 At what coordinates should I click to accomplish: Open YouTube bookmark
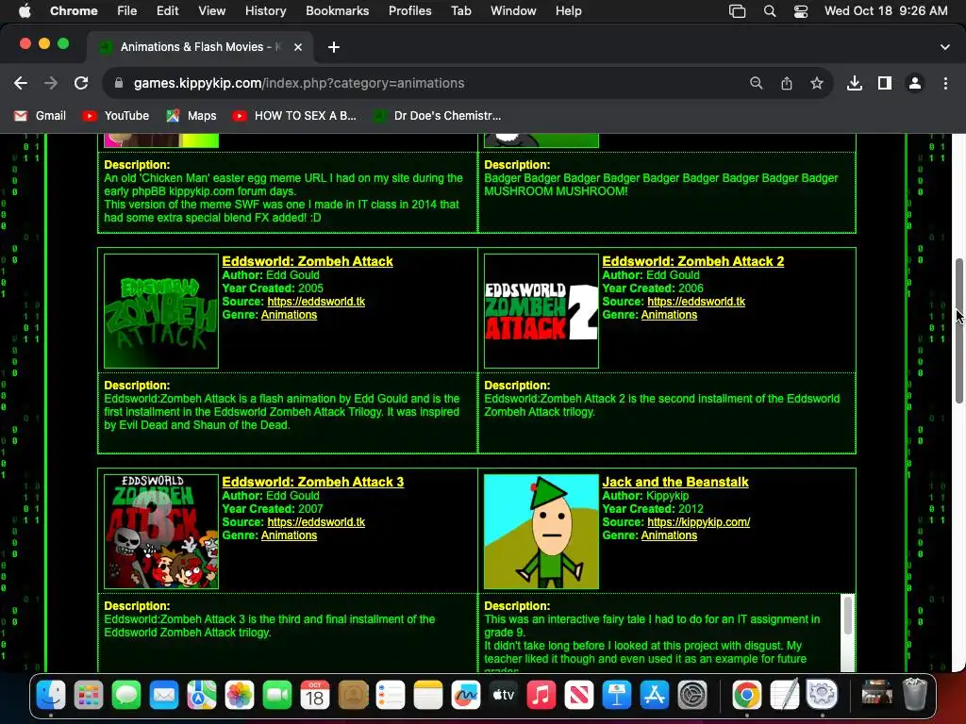(x=116, y=116)
